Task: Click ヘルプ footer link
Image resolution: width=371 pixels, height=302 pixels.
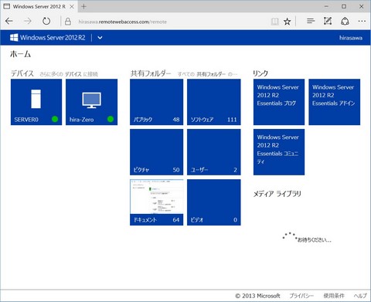Action: coord(360,296)
